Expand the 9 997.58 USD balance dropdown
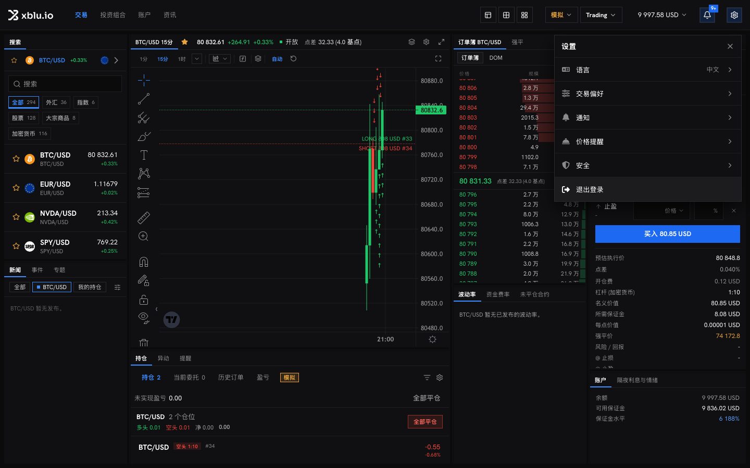The image size is (750, 468). pyautogui.click(x=662, y=15)
